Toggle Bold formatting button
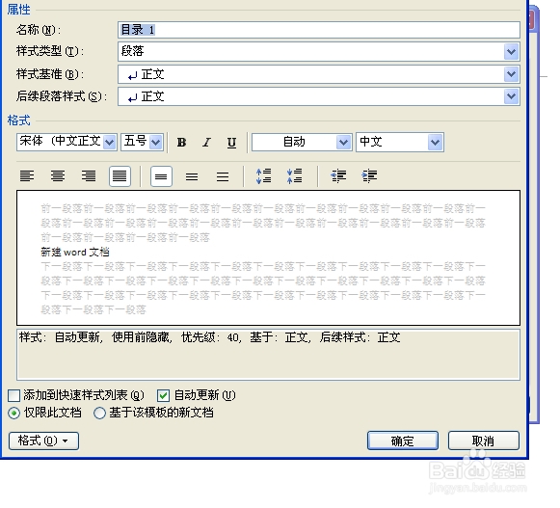This screenshot has height=508, width=560. (181, 143)
